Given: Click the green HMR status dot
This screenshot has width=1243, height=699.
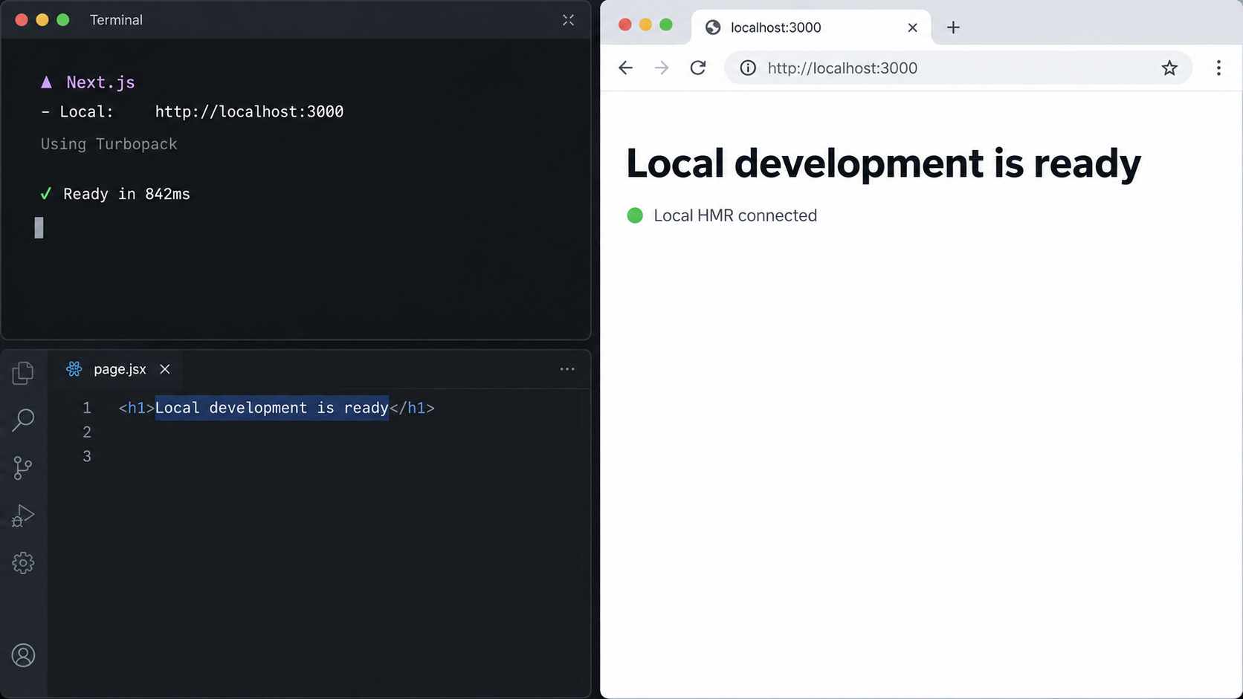Looking at the screenshot, I should coord(635,215).
